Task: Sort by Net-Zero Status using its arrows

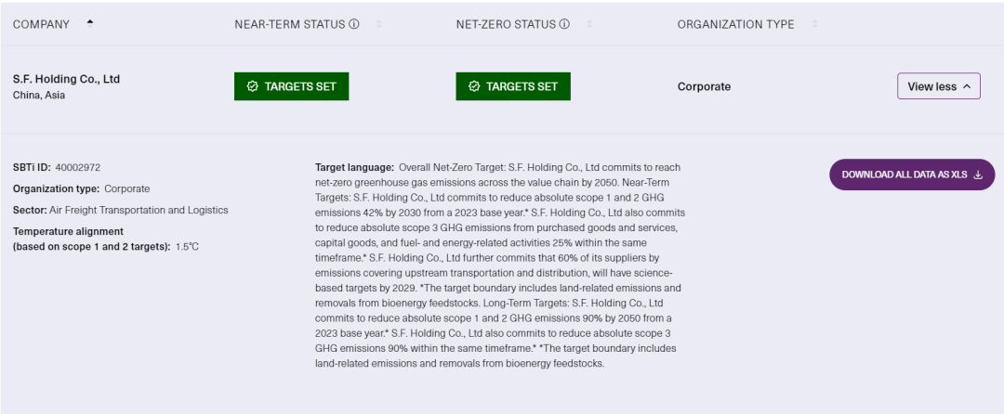Action: (x=589, y=24)
